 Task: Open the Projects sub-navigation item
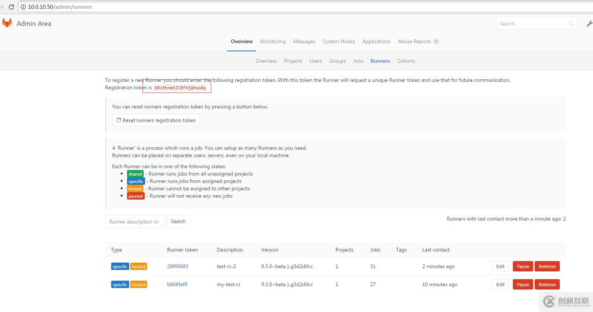[x=293, y=61]
